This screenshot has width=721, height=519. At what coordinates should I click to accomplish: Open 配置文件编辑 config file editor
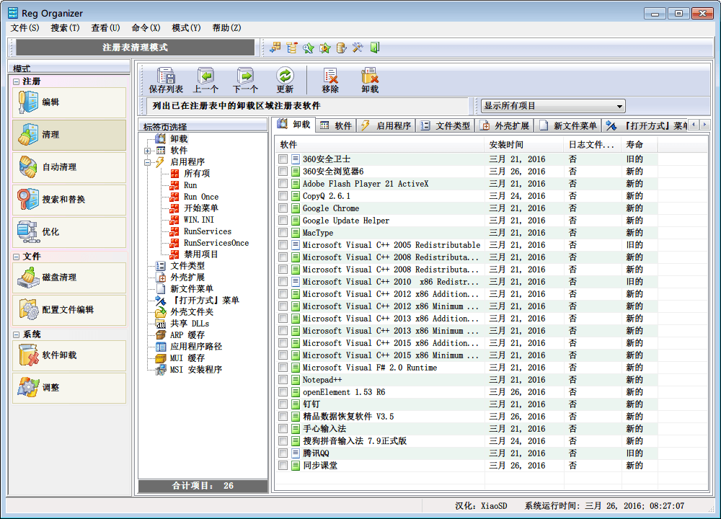click(69, 310)
